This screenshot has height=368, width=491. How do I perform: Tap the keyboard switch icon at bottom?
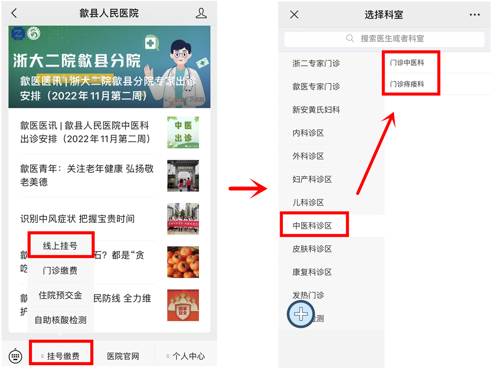click(15, 356)
